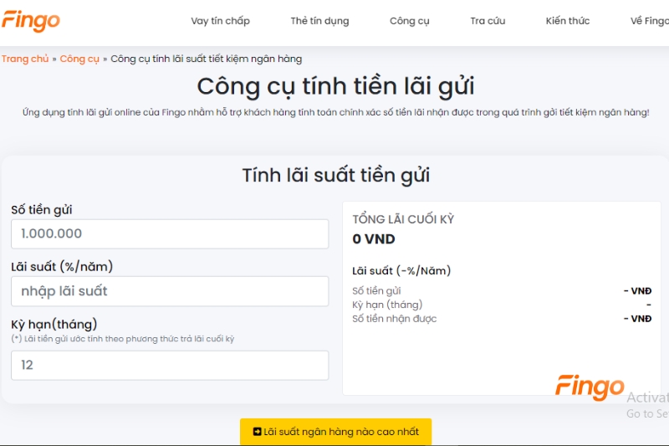Open the Kiến thức menu
This screenshot has width=669, height=446.
[568, 21]
